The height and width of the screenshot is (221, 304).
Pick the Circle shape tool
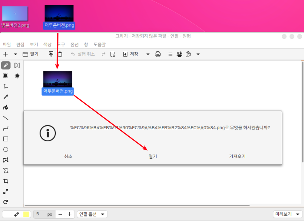click(6, 150)
